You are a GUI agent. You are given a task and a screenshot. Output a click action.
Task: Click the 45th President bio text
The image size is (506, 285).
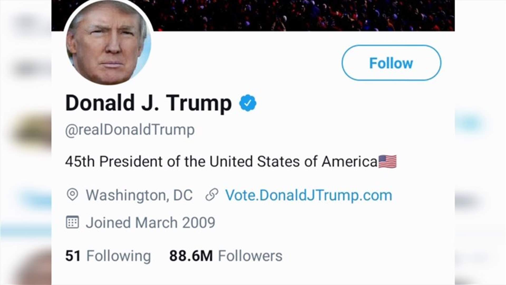click(221, 161)
